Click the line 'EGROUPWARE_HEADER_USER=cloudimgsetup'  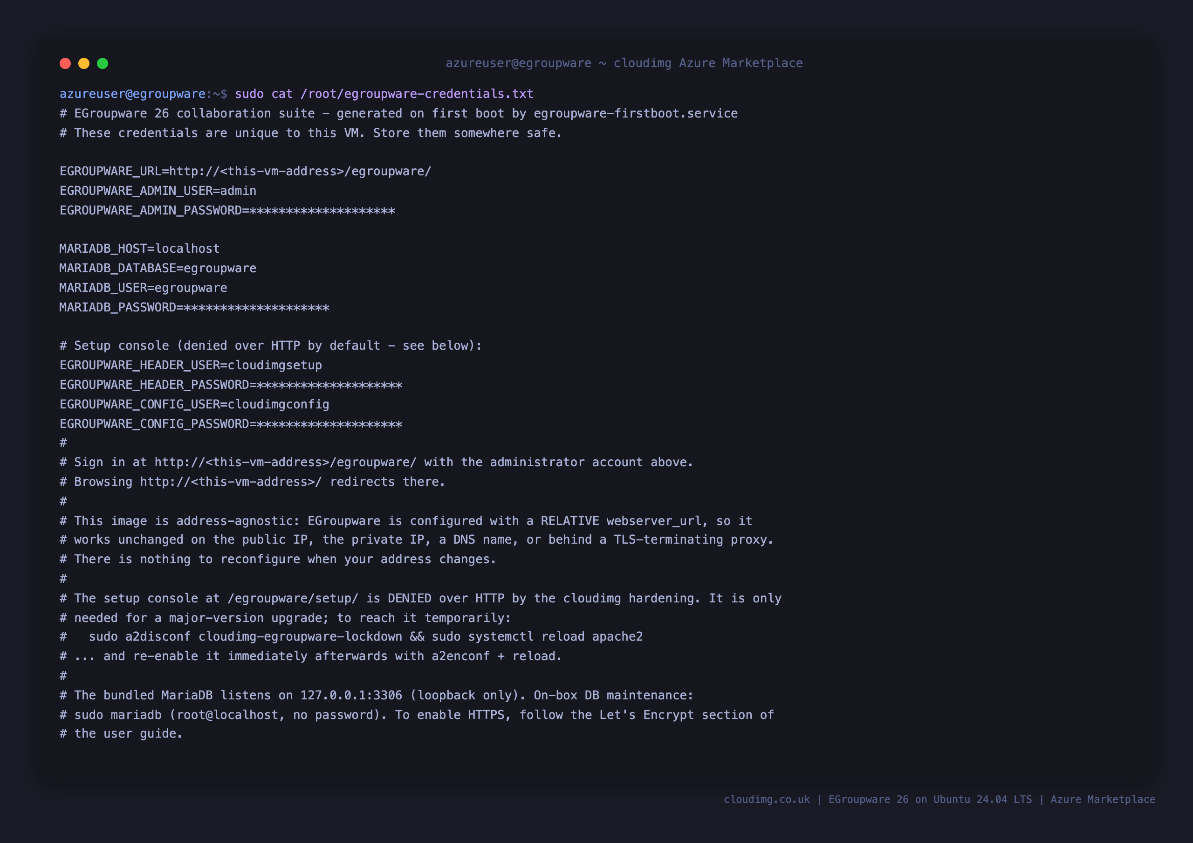click(x=191, y=366)
